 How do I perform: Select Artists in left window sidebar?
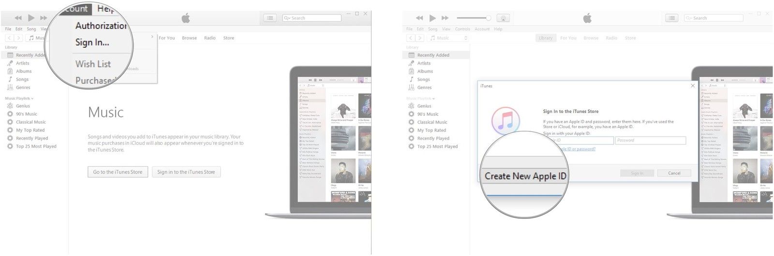[x=22, y=63]
